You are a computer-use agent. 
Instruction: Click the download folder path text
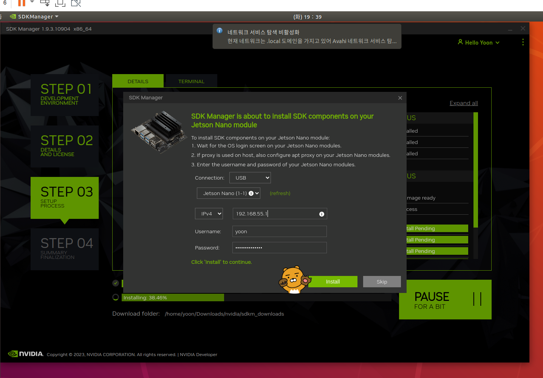224,314
